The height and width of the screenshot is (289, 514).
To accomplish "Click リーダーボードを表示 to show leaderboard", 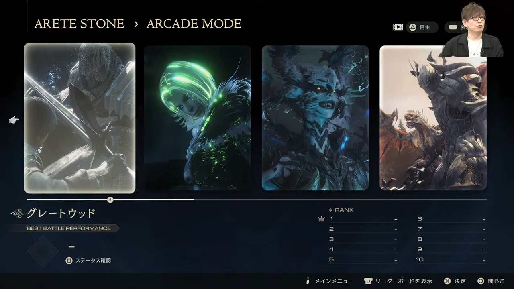I will point(404,281).
